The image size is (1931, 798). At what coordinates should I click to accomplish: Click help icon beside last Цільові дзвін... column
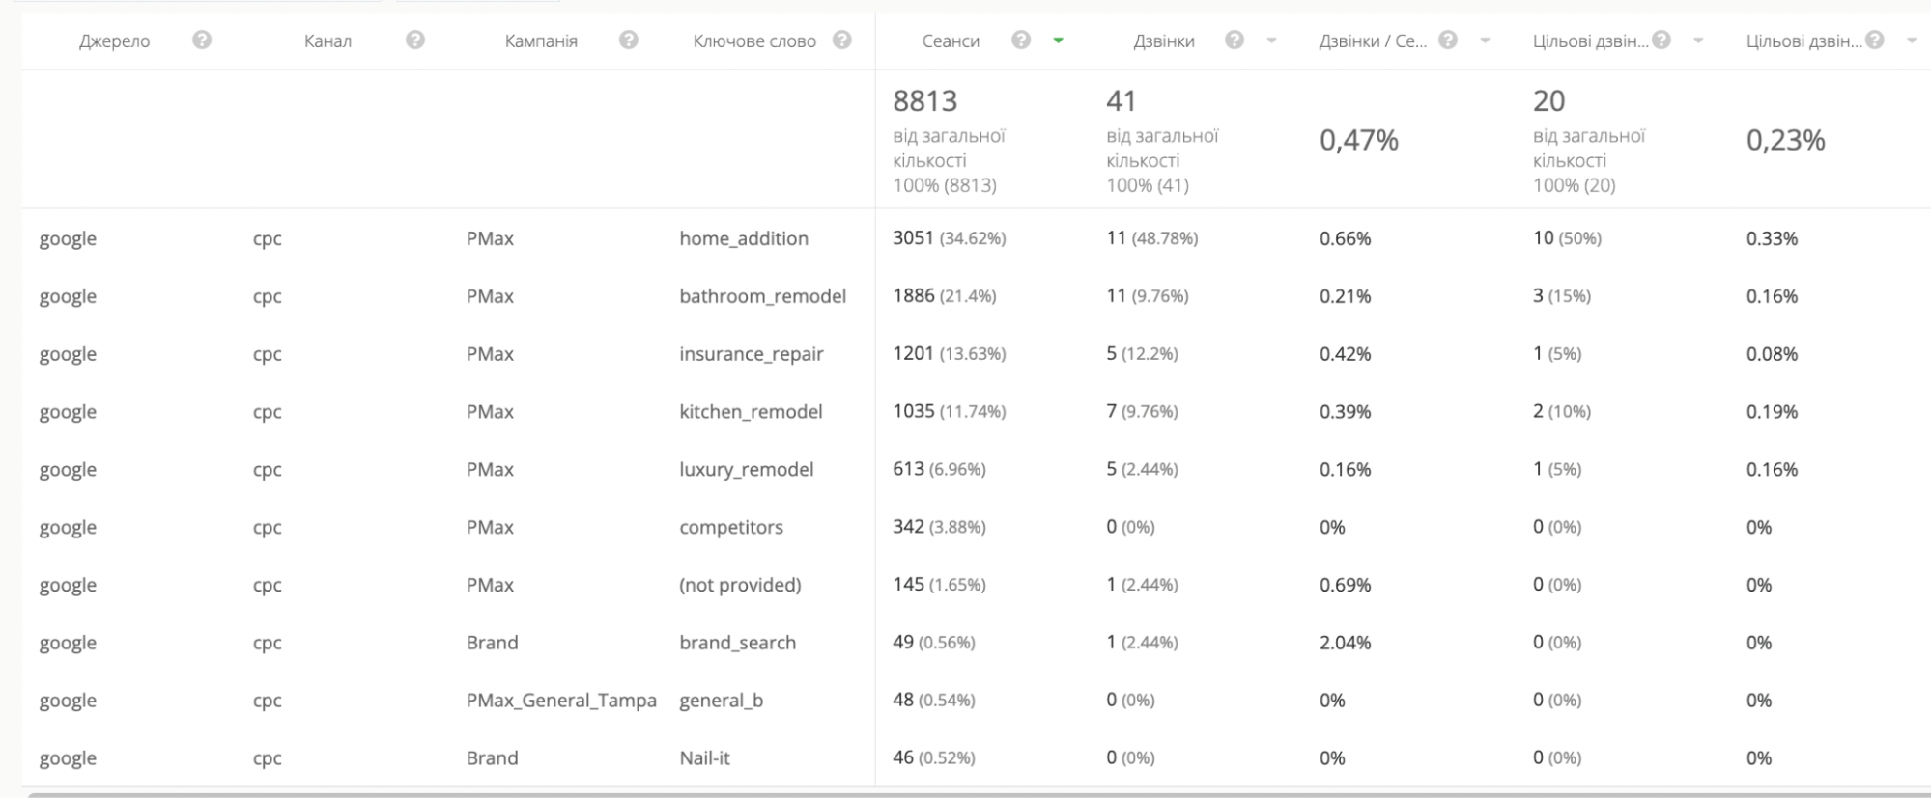(1875, 41)
